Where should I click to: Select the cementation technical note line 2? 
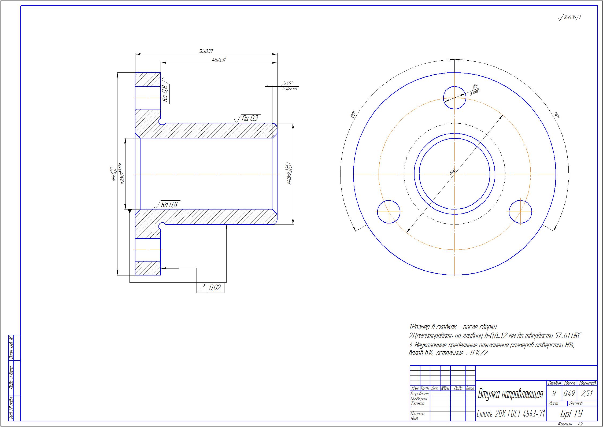point(495,336)
